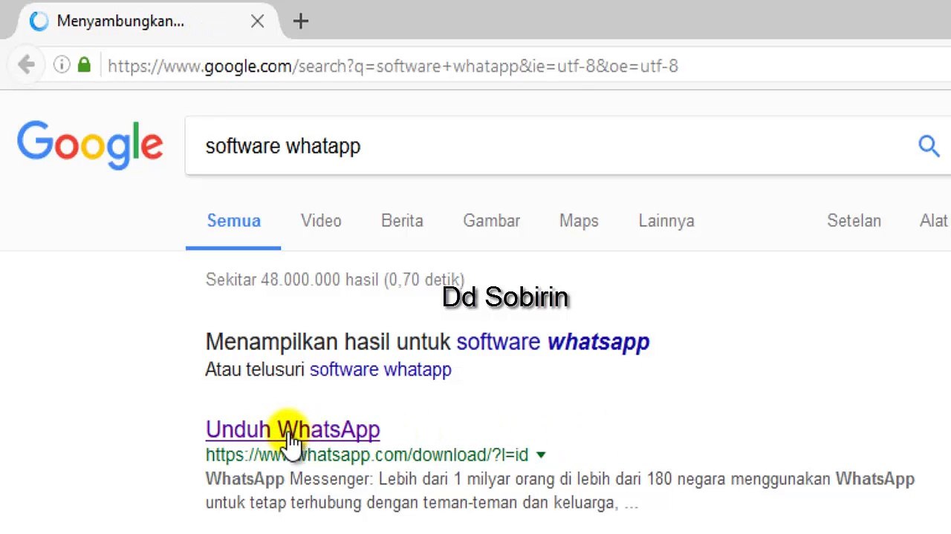
Task: Switch to the Gambar results tab
Action: coord(491,221)
